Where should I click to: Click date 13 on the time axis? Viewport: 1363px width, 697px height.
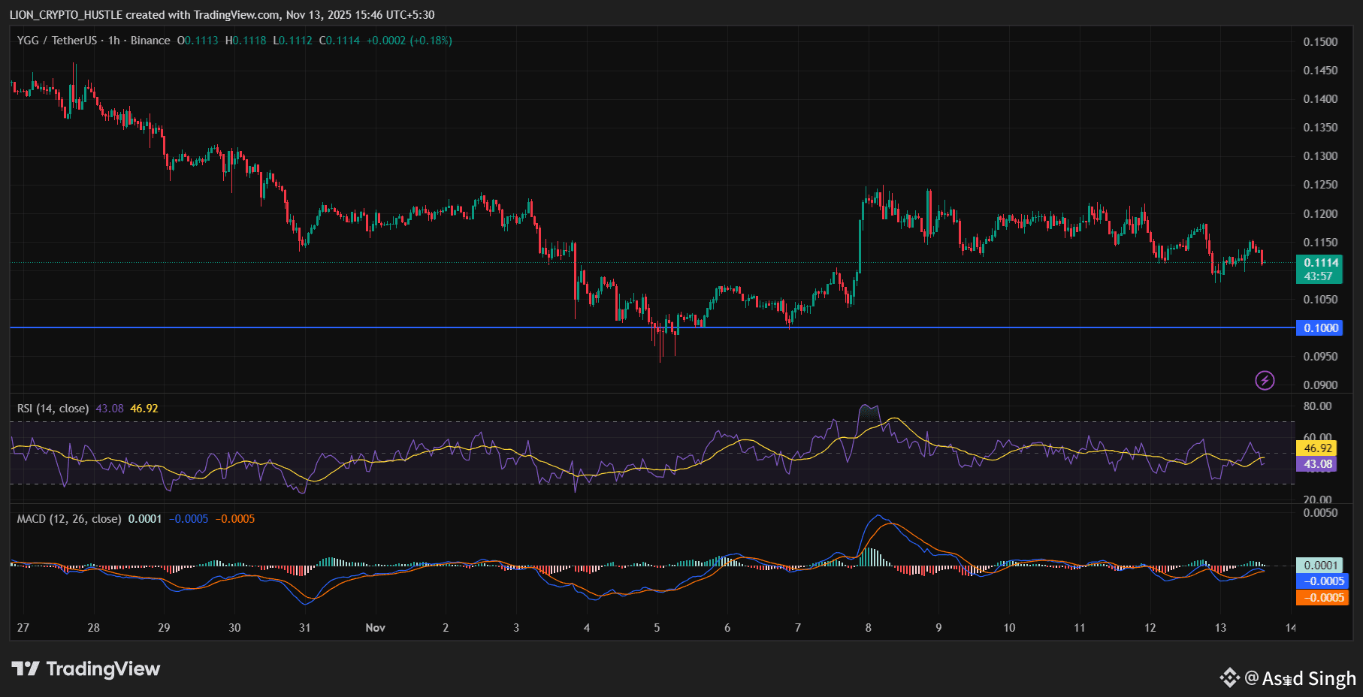[x=1220, y=628]
